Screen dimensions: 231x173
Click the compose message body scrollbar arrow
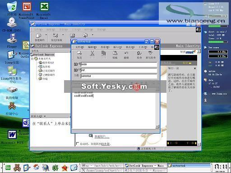157,127
